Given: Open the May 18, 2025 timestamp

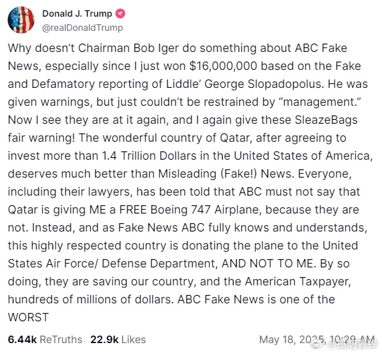Looking at the screenshot, I should (x=317, y=340).
